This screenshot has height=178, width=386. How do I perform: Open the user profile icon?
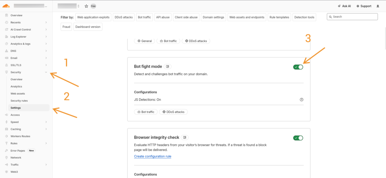click(378, 6)
